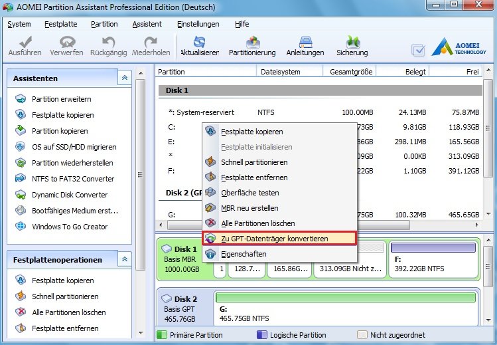
Task: Click the Dynamic Disk Converter icon
Action: pos(21,195)
